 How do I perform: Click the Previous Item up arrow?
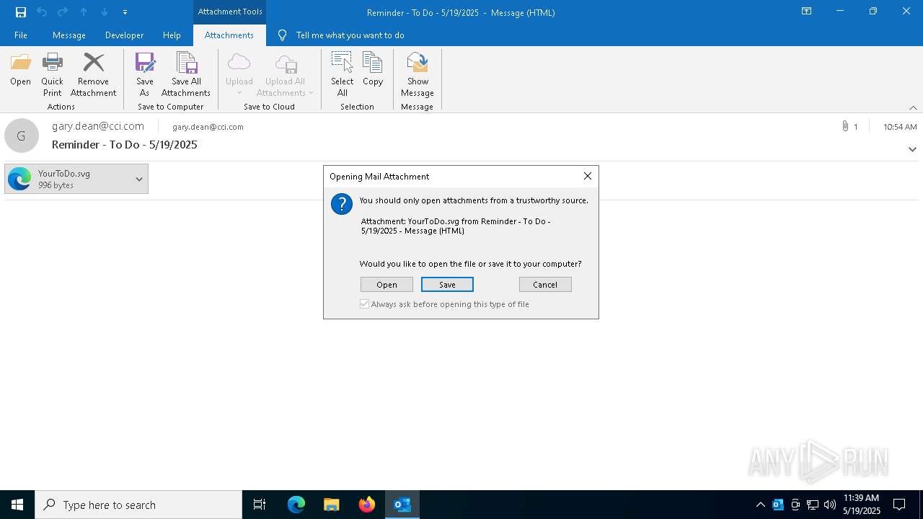click(84, 12)
